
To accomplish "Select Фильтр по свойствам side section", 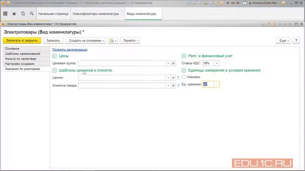I will 27,59.
